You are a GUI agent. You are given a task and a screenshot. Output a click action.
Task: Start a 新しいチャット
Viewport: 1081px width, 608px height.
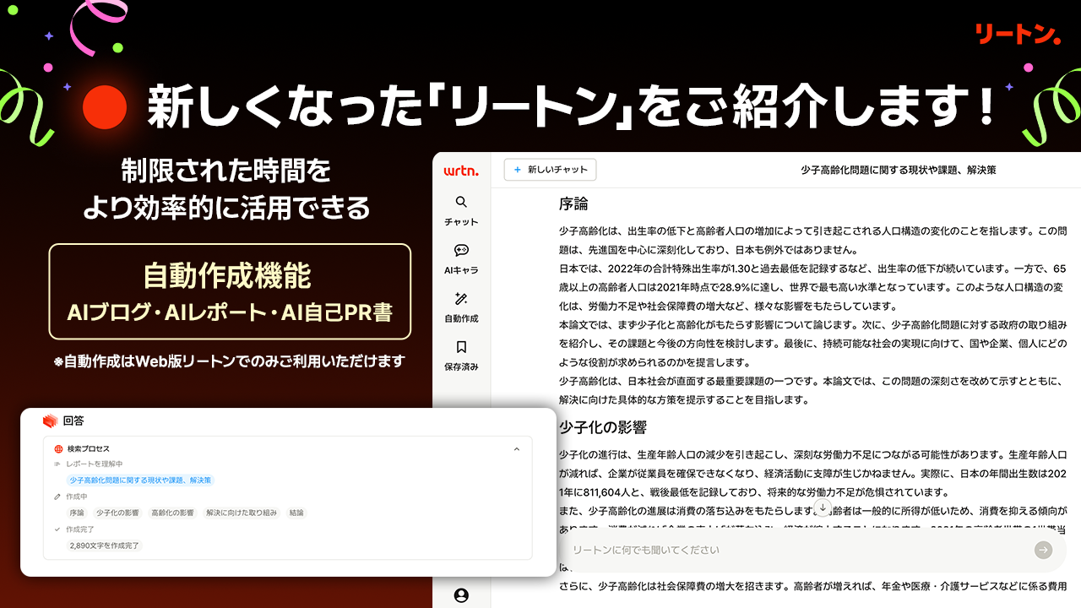coord(550,169)
